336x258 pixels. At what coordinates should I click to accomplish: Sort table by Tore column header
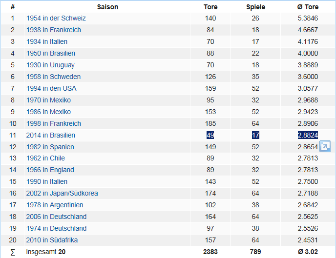[210, 7]
